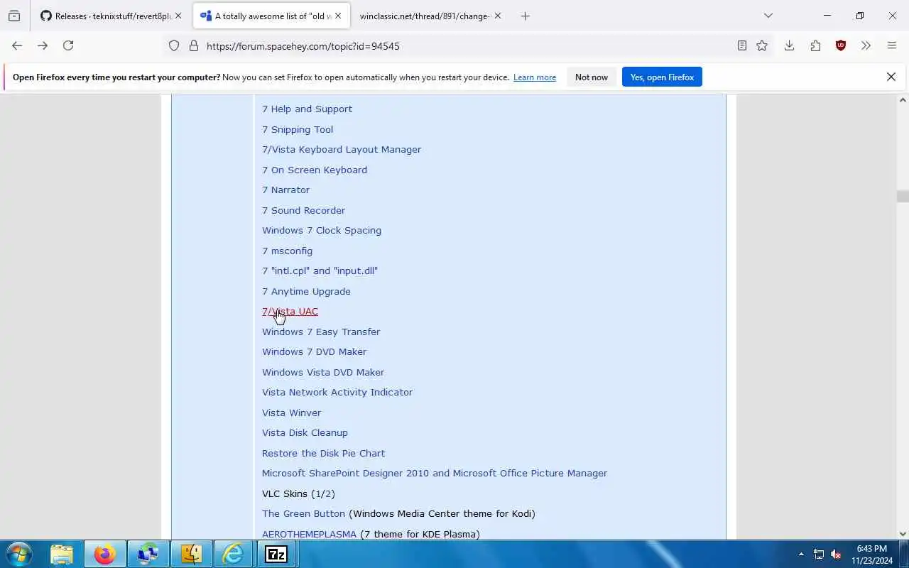Open Windows 7 Clock Spacing link
The image size is (909, 568).
(322, 230)
